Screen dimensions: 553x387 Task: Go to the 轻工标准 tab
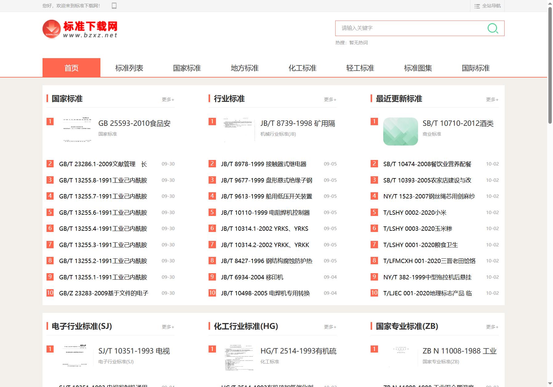point(360,68)
